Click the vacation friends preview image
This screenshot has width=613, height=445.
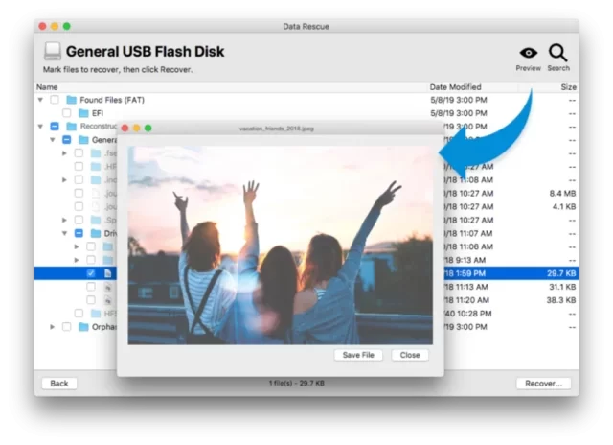pos(280,245)
